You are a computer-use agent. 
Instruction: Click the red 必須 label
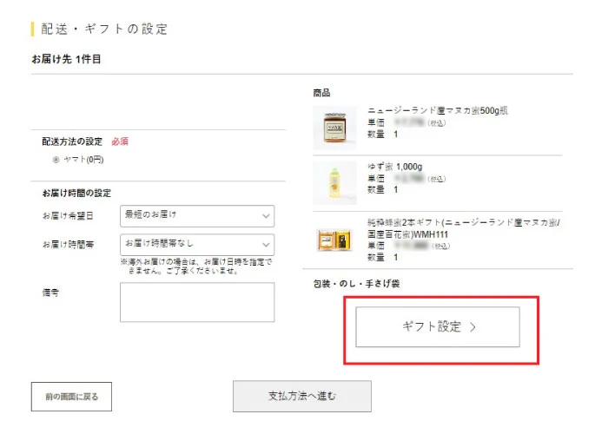[x=120, y=141]
